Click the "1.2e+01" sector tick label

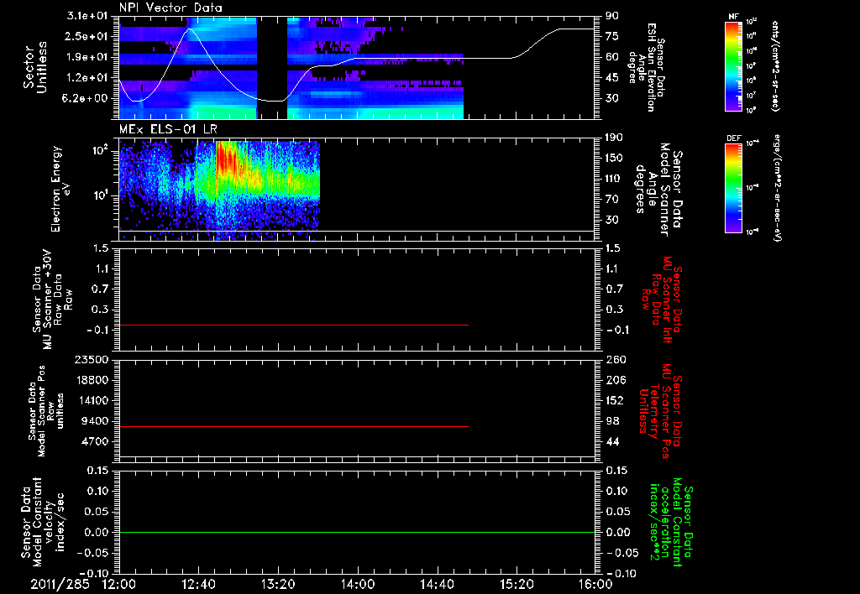(x=87, y=78)
